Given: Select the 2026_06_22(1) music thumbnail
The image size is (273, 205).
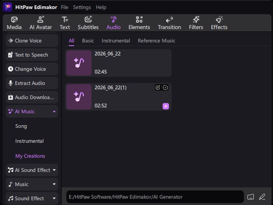Looking at the screenshot, I should [79, 97].
